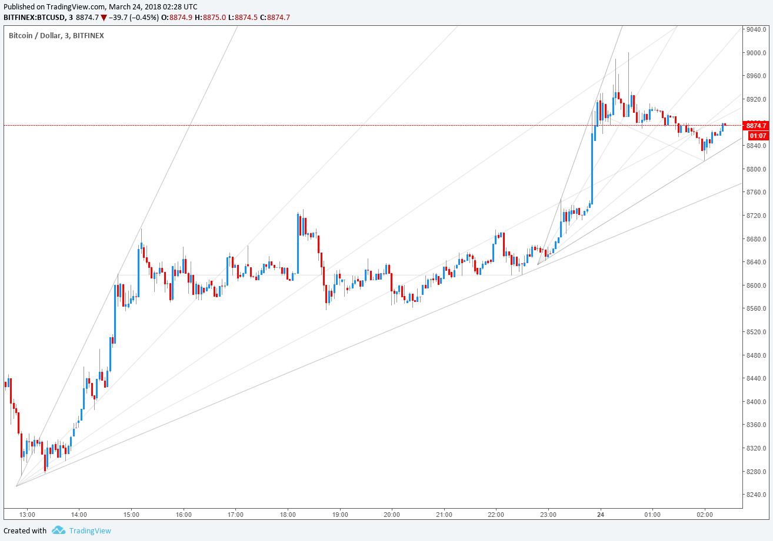This screenshot has width=773, height=541.
Task: Click the 8280.0 price axis label
Action: (756, 472)
